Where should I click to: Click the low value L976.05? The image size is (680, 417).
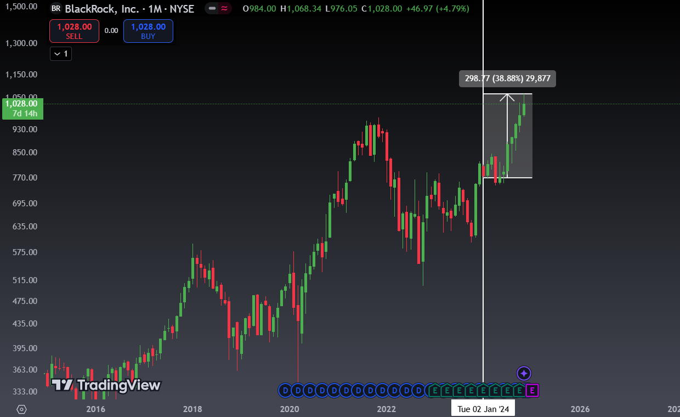tap(341, 8)
